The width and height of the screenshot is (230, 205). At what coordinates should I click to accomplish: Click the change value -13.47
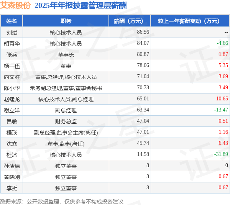[221, 110]
